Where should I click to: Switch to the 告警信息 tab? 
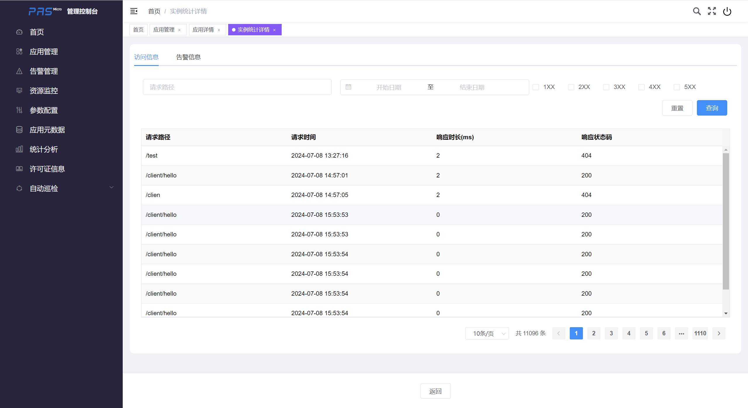pos(188,57)
